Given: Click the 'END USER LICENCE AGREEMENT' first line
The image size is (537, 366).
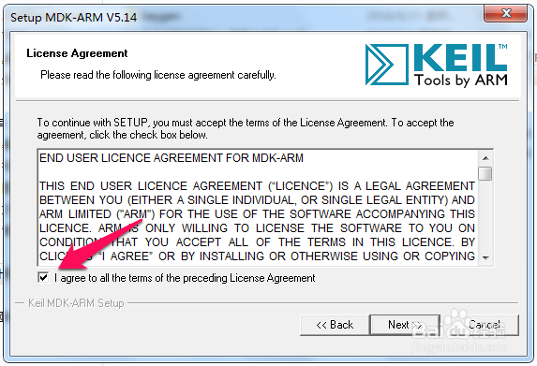Looking at the screenshot, I should click(172, 158).
